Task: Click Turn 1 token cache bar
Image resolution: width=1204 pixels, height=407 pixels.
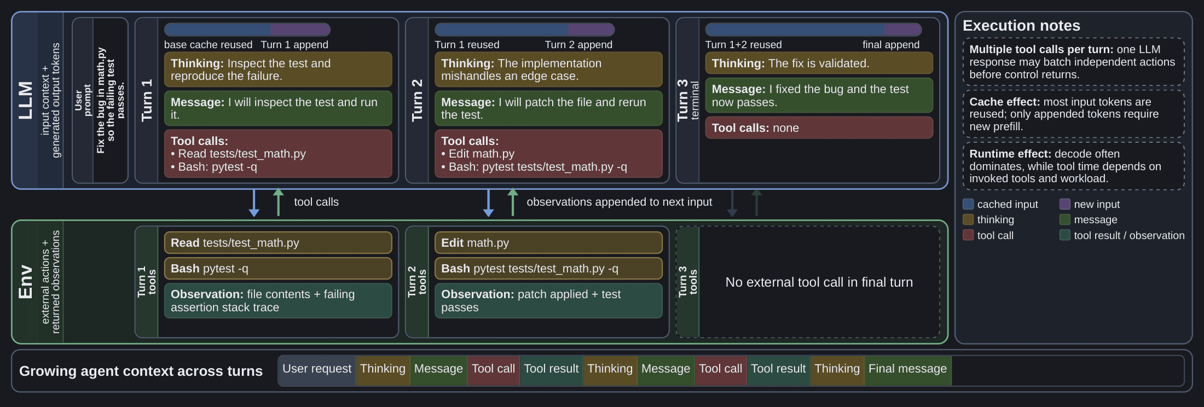Action: [247, 30]
